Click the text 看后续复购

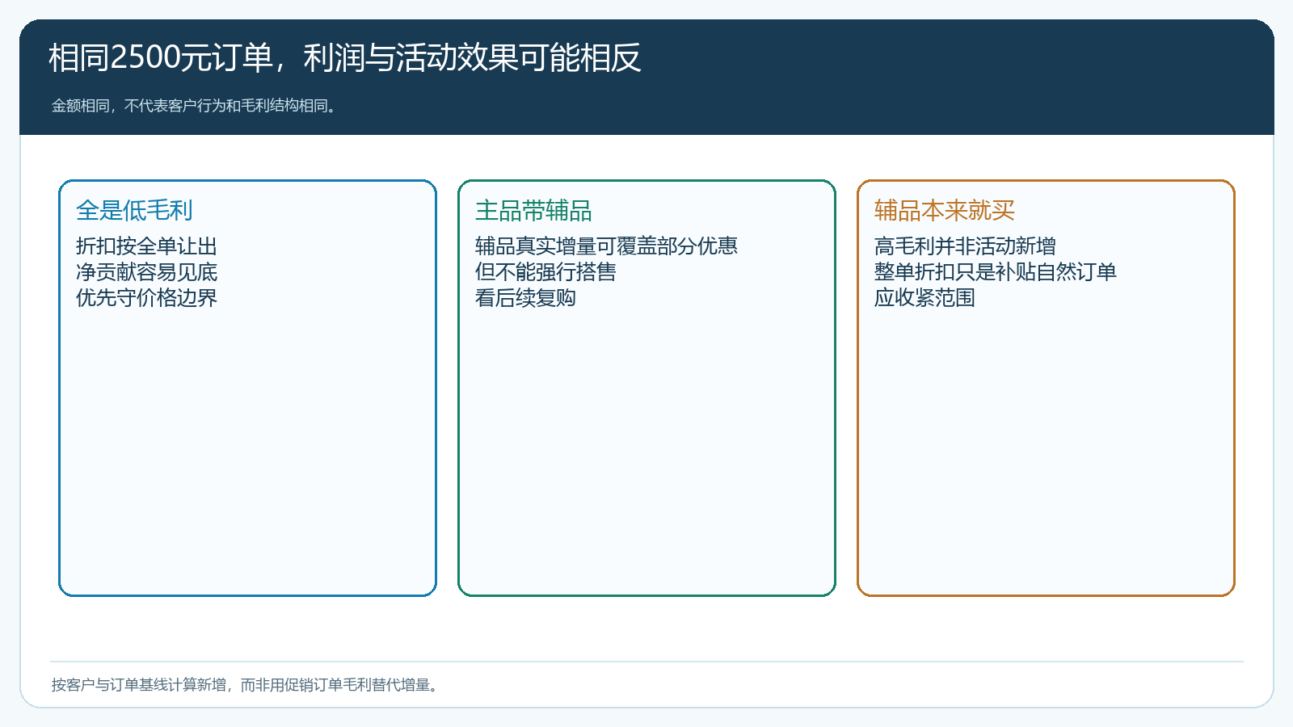click(x=525, y=298)
